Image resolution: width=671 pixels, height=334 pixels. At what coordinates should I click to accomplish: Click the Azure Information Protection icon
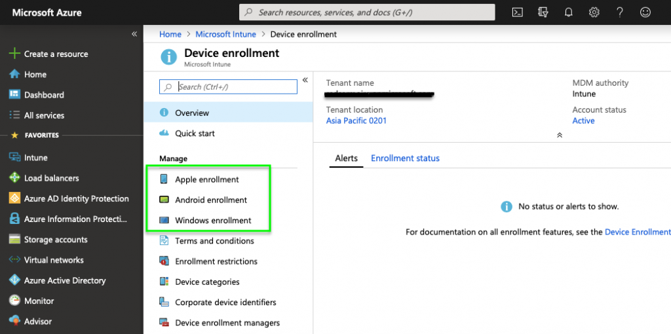coord(14,219)
